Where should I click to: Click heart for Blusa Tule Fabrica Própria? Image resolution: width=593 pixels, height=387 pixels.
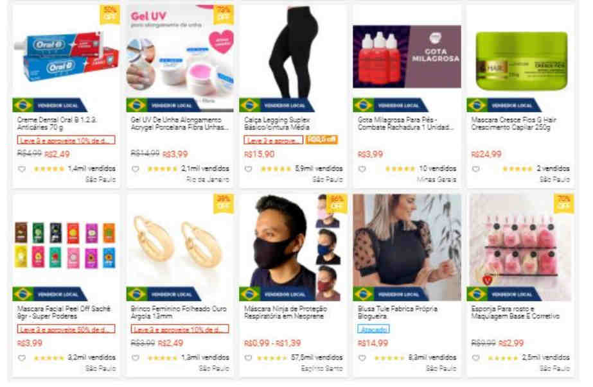(x=362, y=358)
